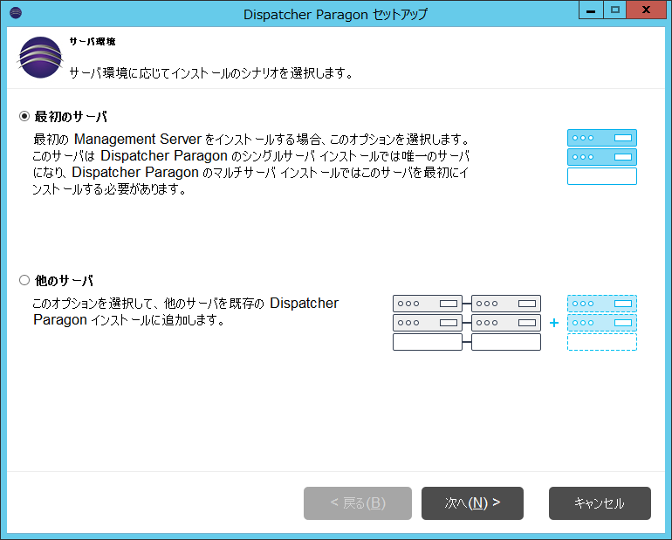Click the blue single-server illustration for 最初のサーバ

click(601, 157)
